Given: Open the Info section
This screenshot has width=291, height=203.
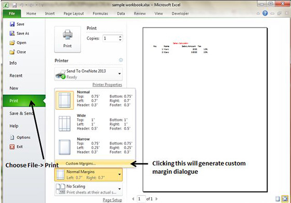Looking at the screenshot, I should click(x=13, y=63).
